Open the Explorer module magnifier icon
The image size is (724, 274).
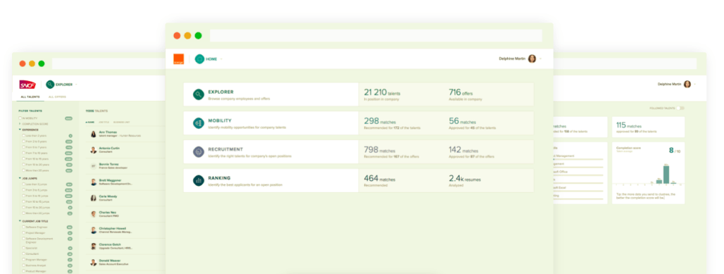pyautogui.click(x=199, y=95)
